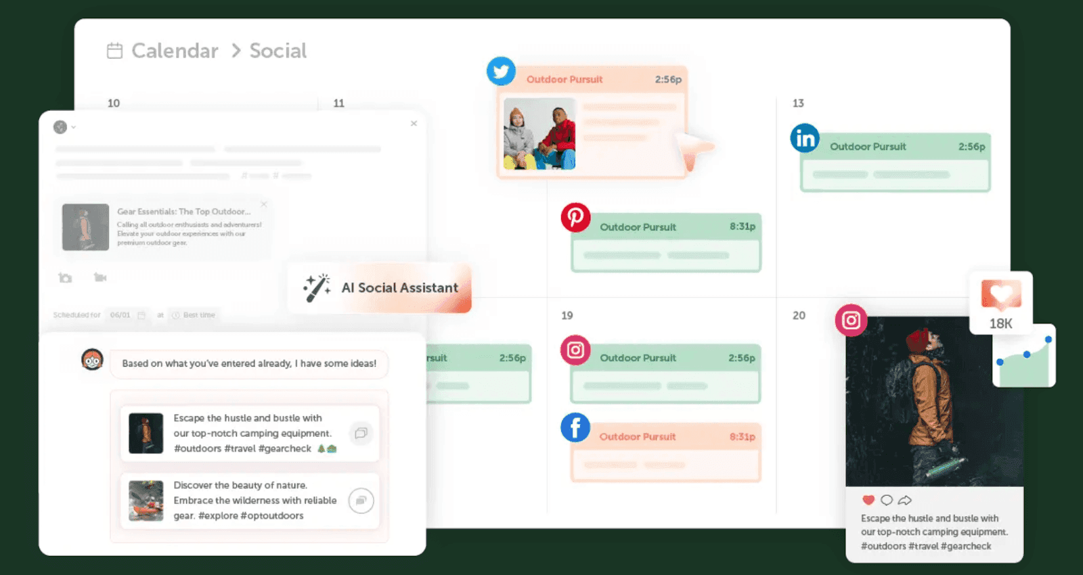Open the profile selector dropdown arrow
The width and height of the screenshot is (1083, 575).
[73, 127]
